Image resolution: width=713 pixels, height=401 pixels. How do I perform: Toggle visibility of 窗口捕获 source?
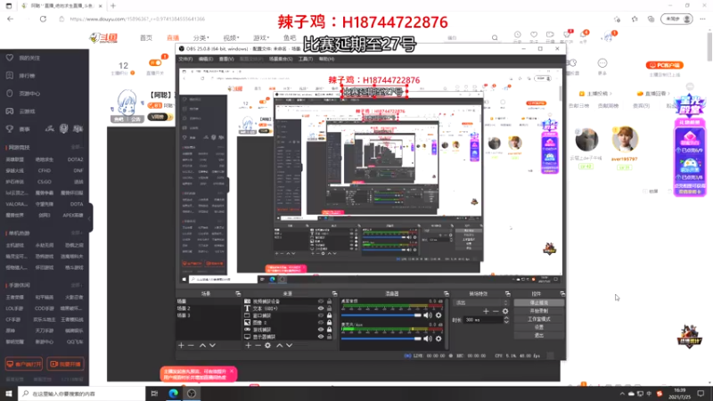(x=321, y=315)
